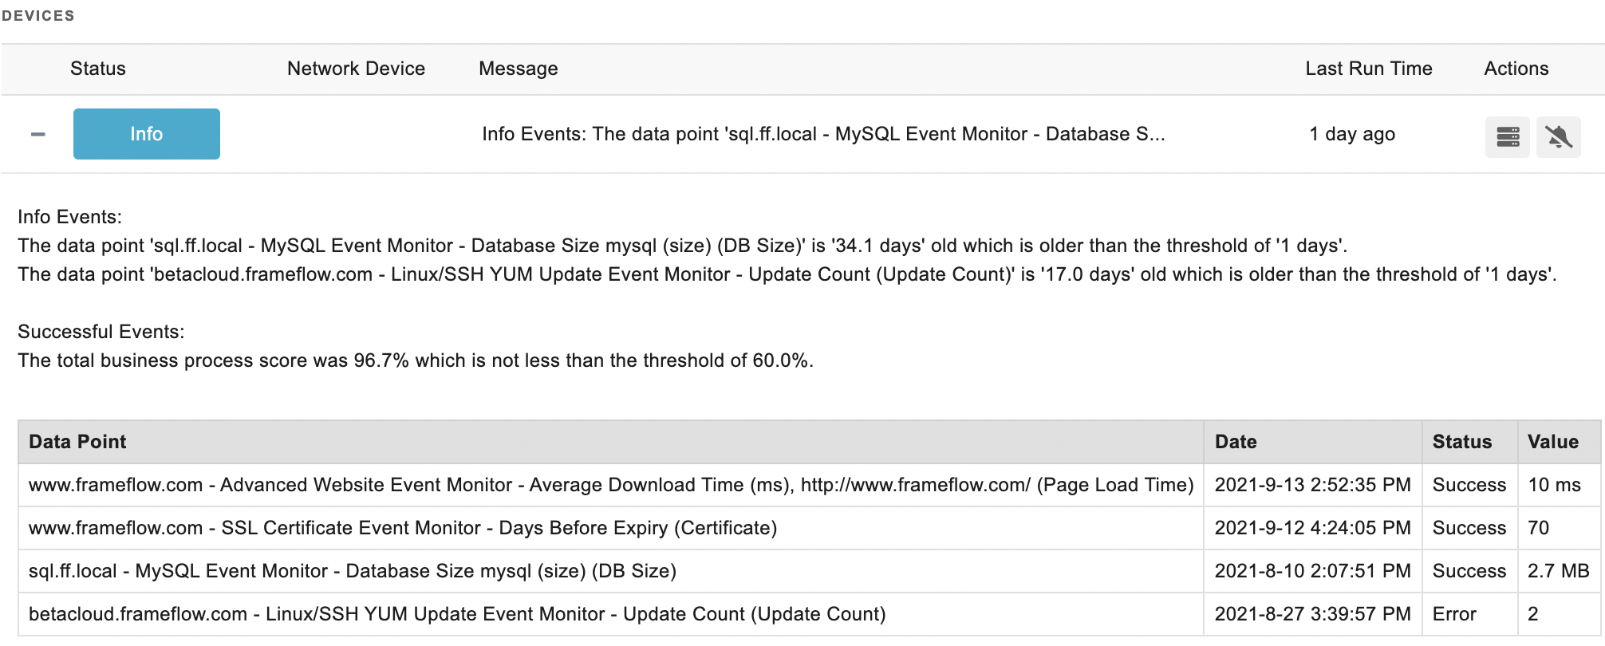Viewport: 1605px width, 646px height.
Task: Select truncated Info Events message text
Action: click(823, 134)
